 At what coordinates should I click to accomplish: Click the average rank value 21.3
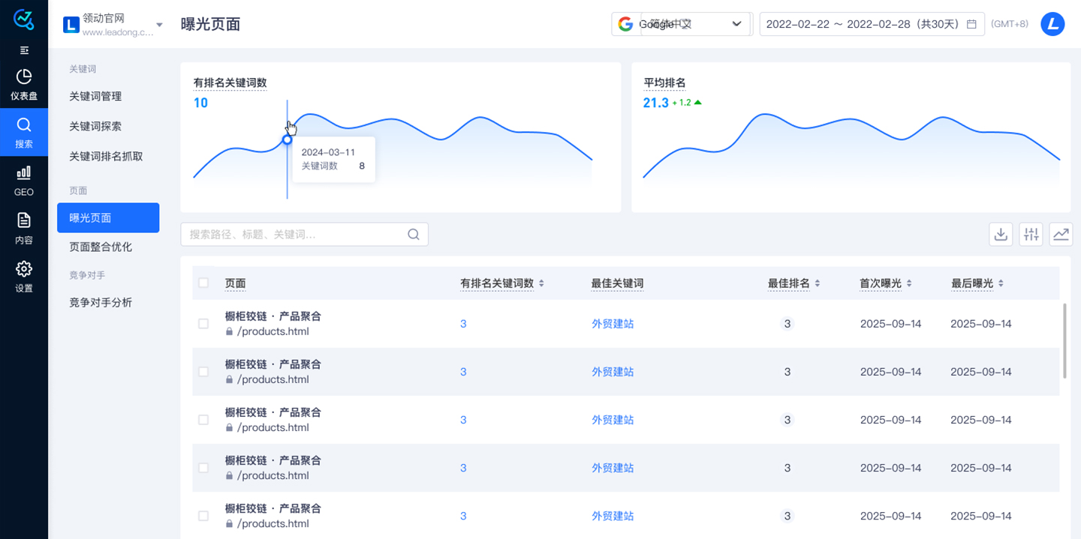pyautogui.click(x=655, y=103)
